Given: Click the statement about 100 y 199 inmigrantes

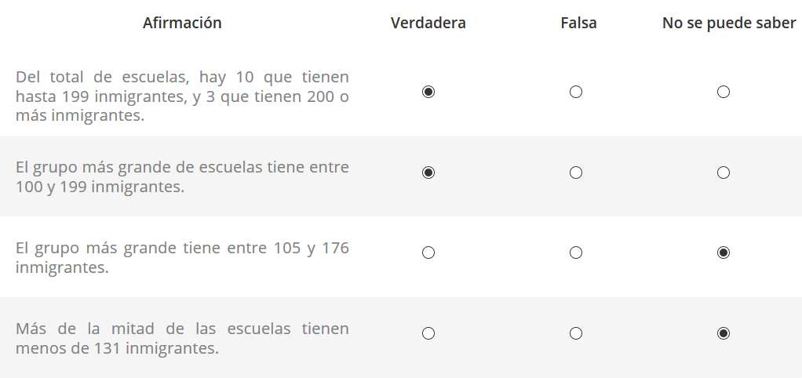Looking at the screenshot, I should (182, 176).
